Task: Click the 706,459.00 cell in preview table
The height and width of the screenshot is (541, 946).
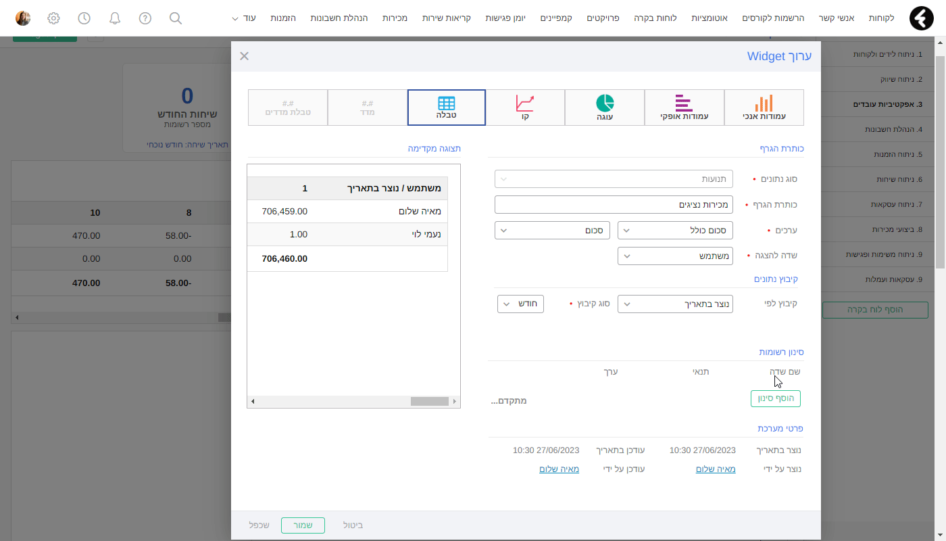Action: pyautogui.click(x=284, y=212)
